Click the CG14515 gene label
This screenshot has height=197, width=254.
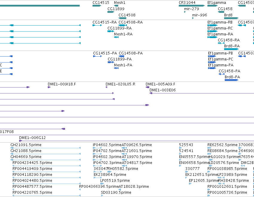(x=101, y=3)
